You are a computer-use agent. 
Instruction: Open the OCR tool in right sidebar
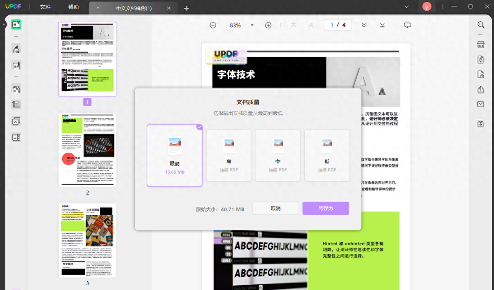[x=480, y=44]
